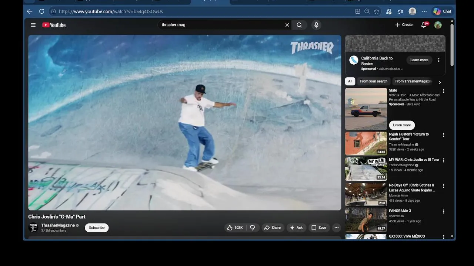Open the Slate truck ad thumbnail

click(x=366, y=109)
